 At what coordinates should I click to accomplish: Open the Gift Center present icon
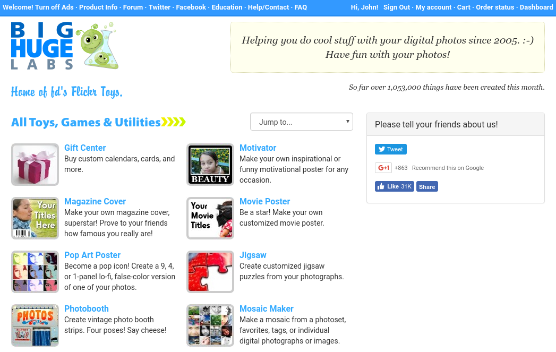coord(35,165)
